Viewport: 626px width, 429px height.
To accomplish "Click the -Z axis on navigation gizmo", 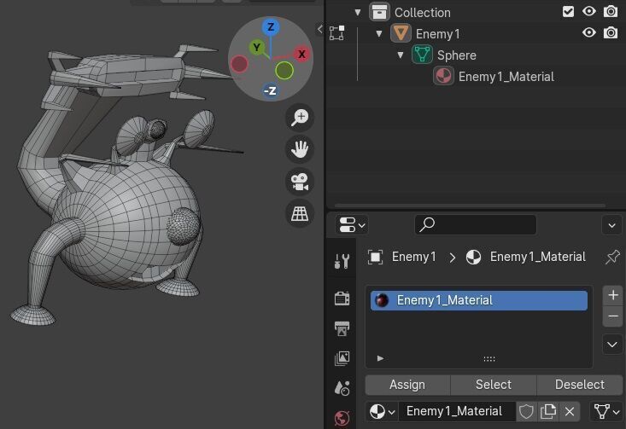I will [270, 91].
